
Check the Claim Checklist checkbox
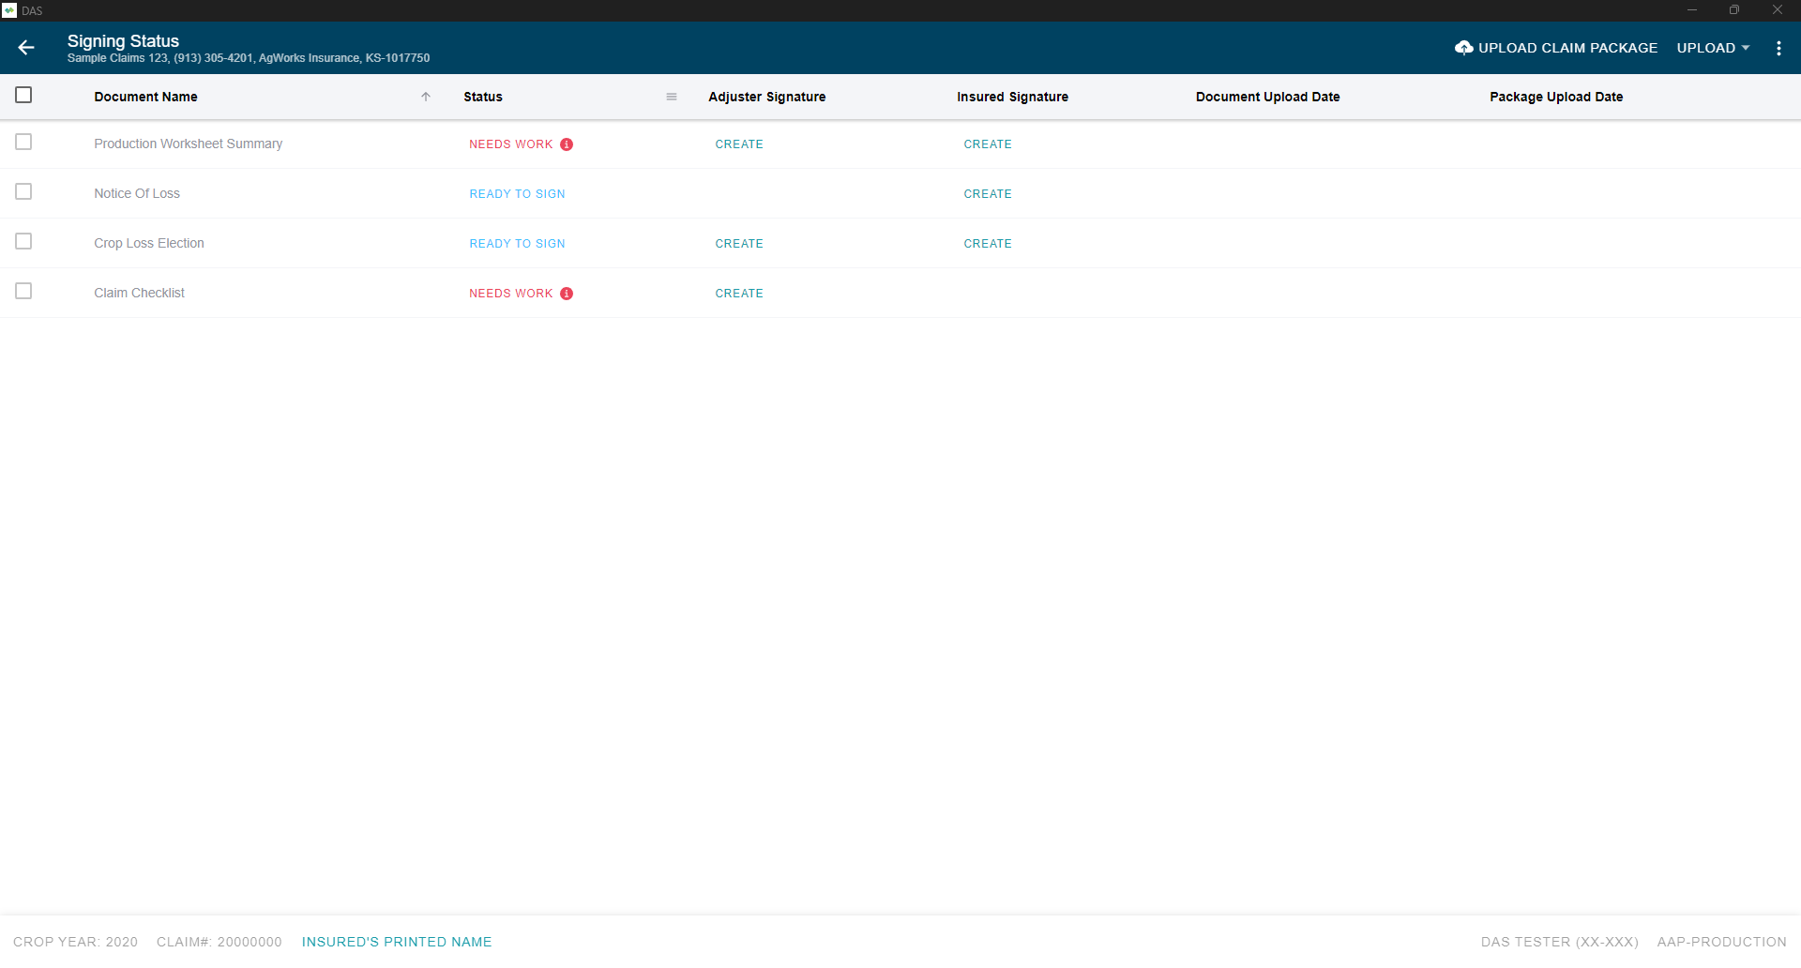[x=23, y=291]
